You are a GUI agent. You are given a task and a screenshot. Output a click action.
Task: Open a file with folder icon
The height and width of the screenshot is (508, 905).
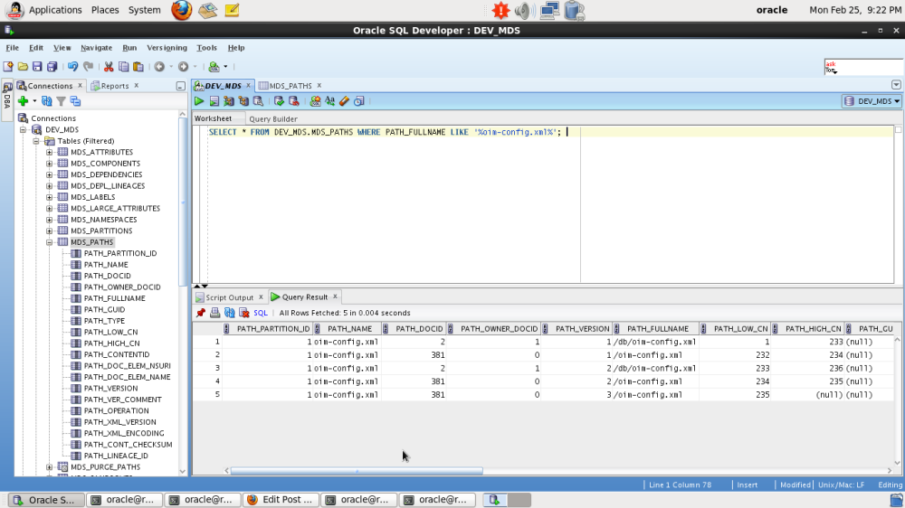tap(23, 67)
